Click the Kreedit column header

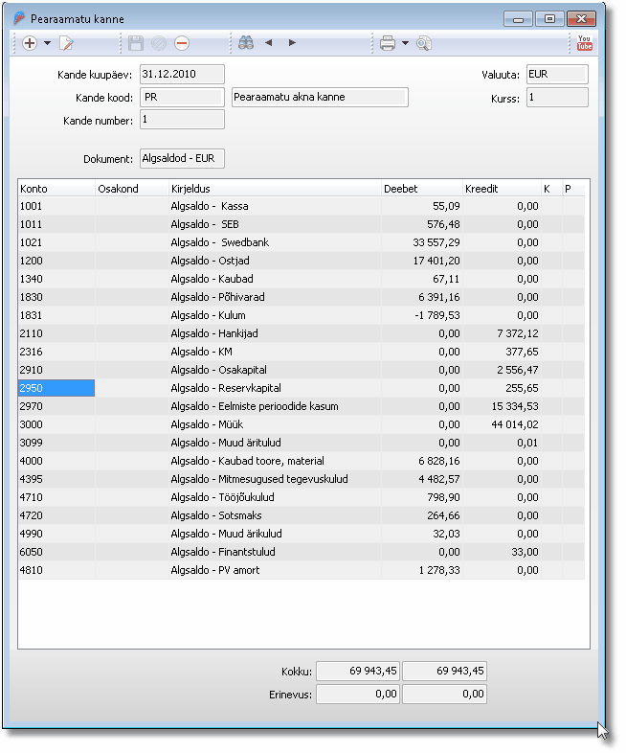(502, 189)
